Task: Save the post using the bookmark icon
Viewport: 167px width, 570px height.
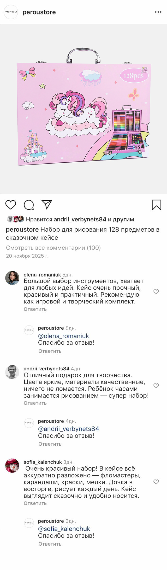Action: [x=157, y=205]
